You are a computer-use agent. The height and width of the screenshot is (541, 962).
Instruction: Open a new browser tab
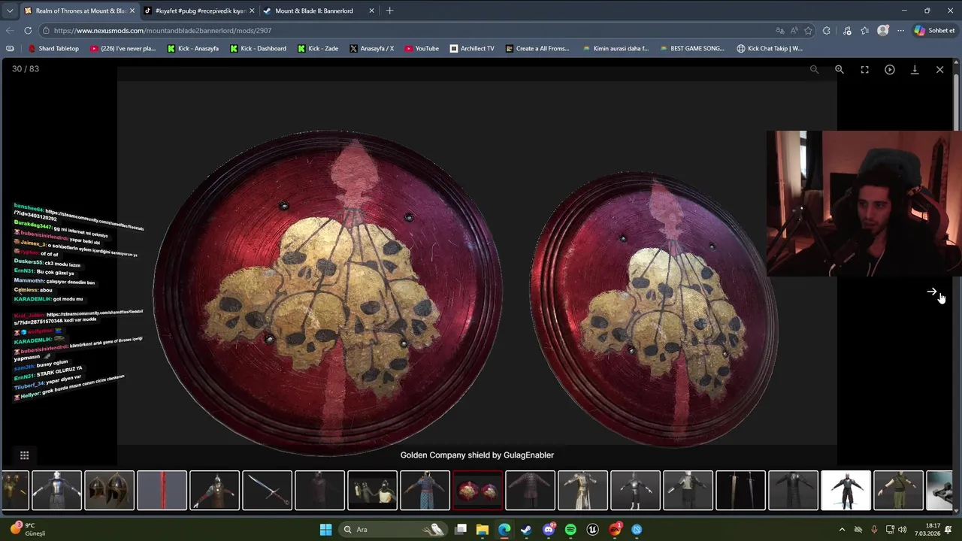tap(389, 11)
